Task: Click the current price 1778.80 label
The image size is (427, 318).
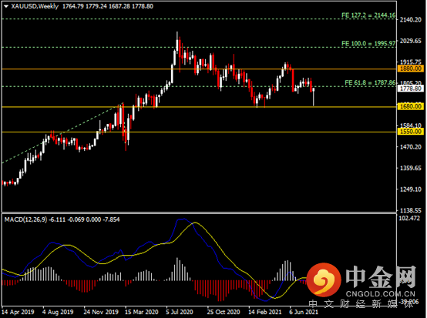Action: click(x=411, y=89)
